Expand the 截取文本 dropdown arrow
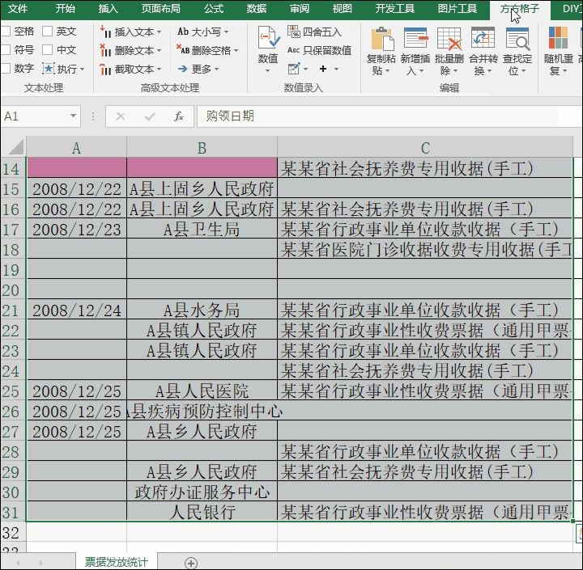Screen dimensions: 583x570 [160, 69]
